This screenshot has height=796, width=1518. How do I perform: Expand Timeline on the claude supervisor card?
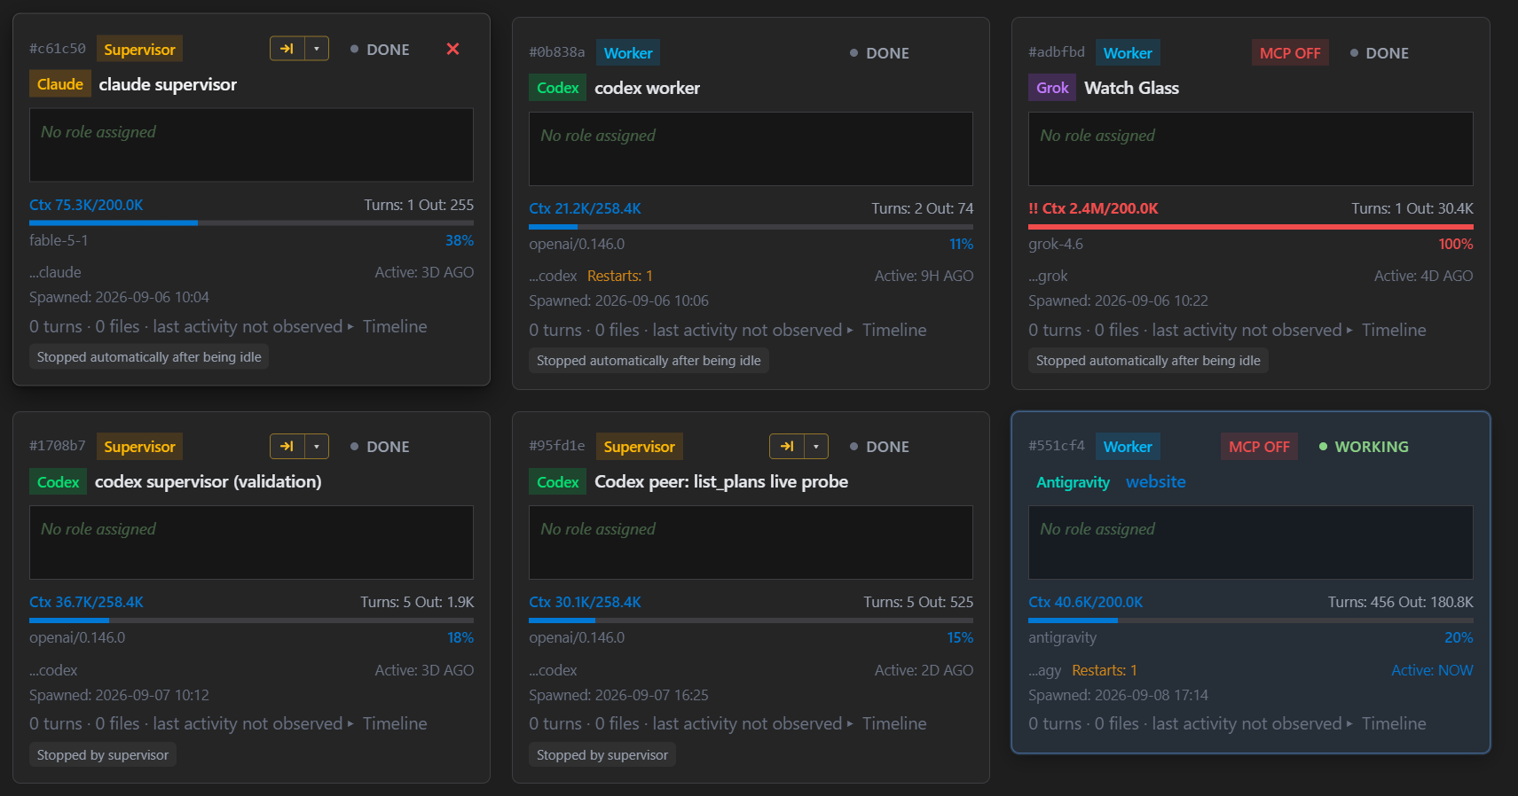point(388,326)
